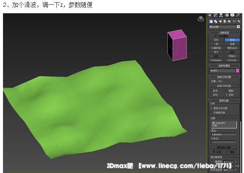Click the empty 分布名 field
Image resolution: width=244 pixels, height=173 pixels.
coord(223,142)
